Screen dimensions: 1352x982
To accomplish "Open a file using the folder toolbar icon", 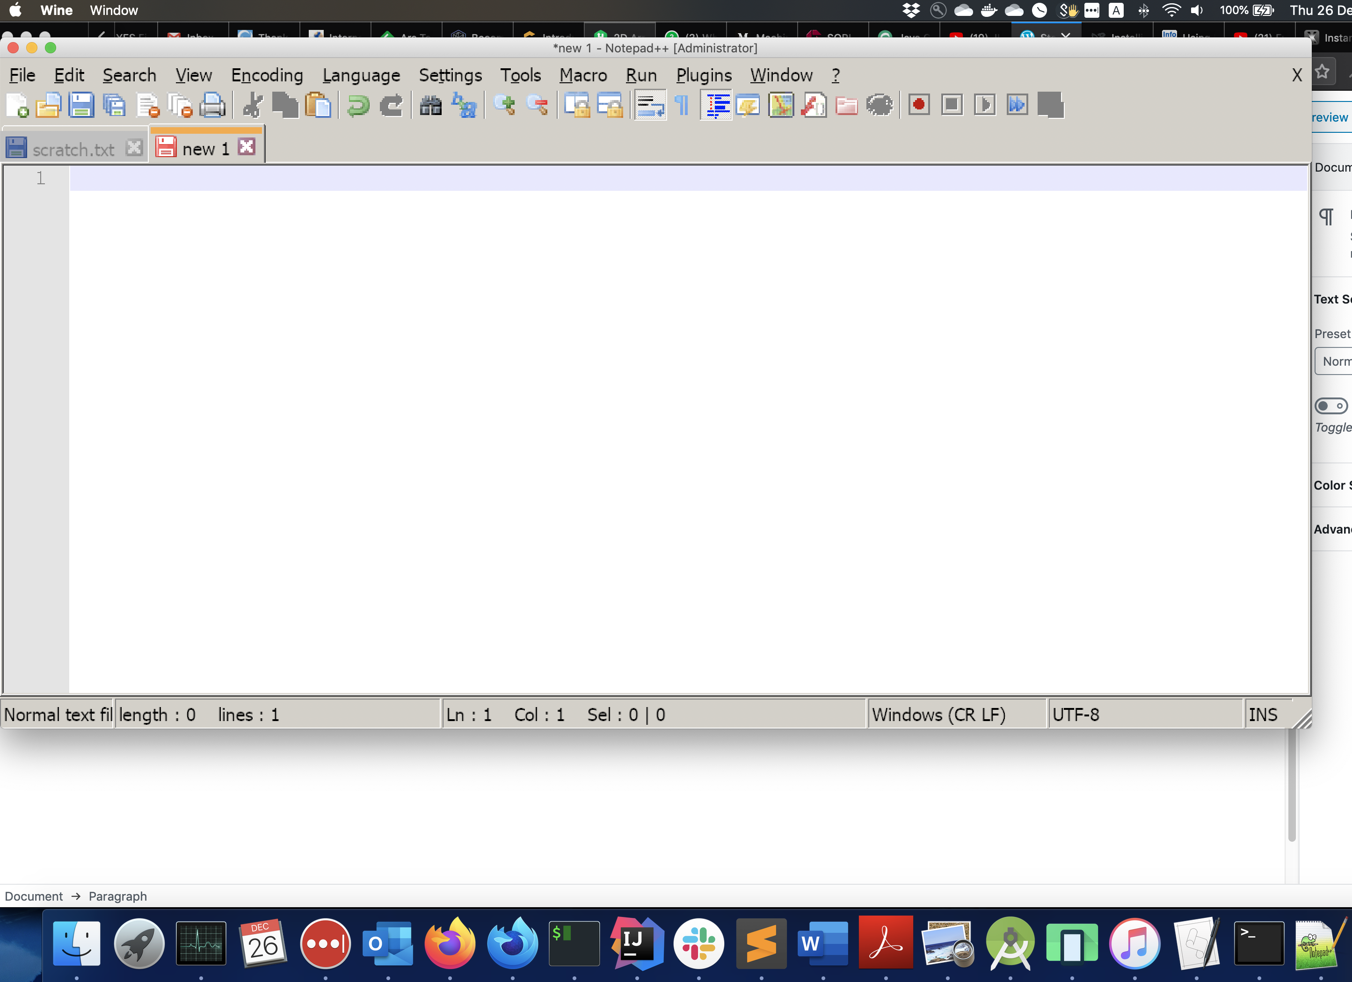I will 49,106.
